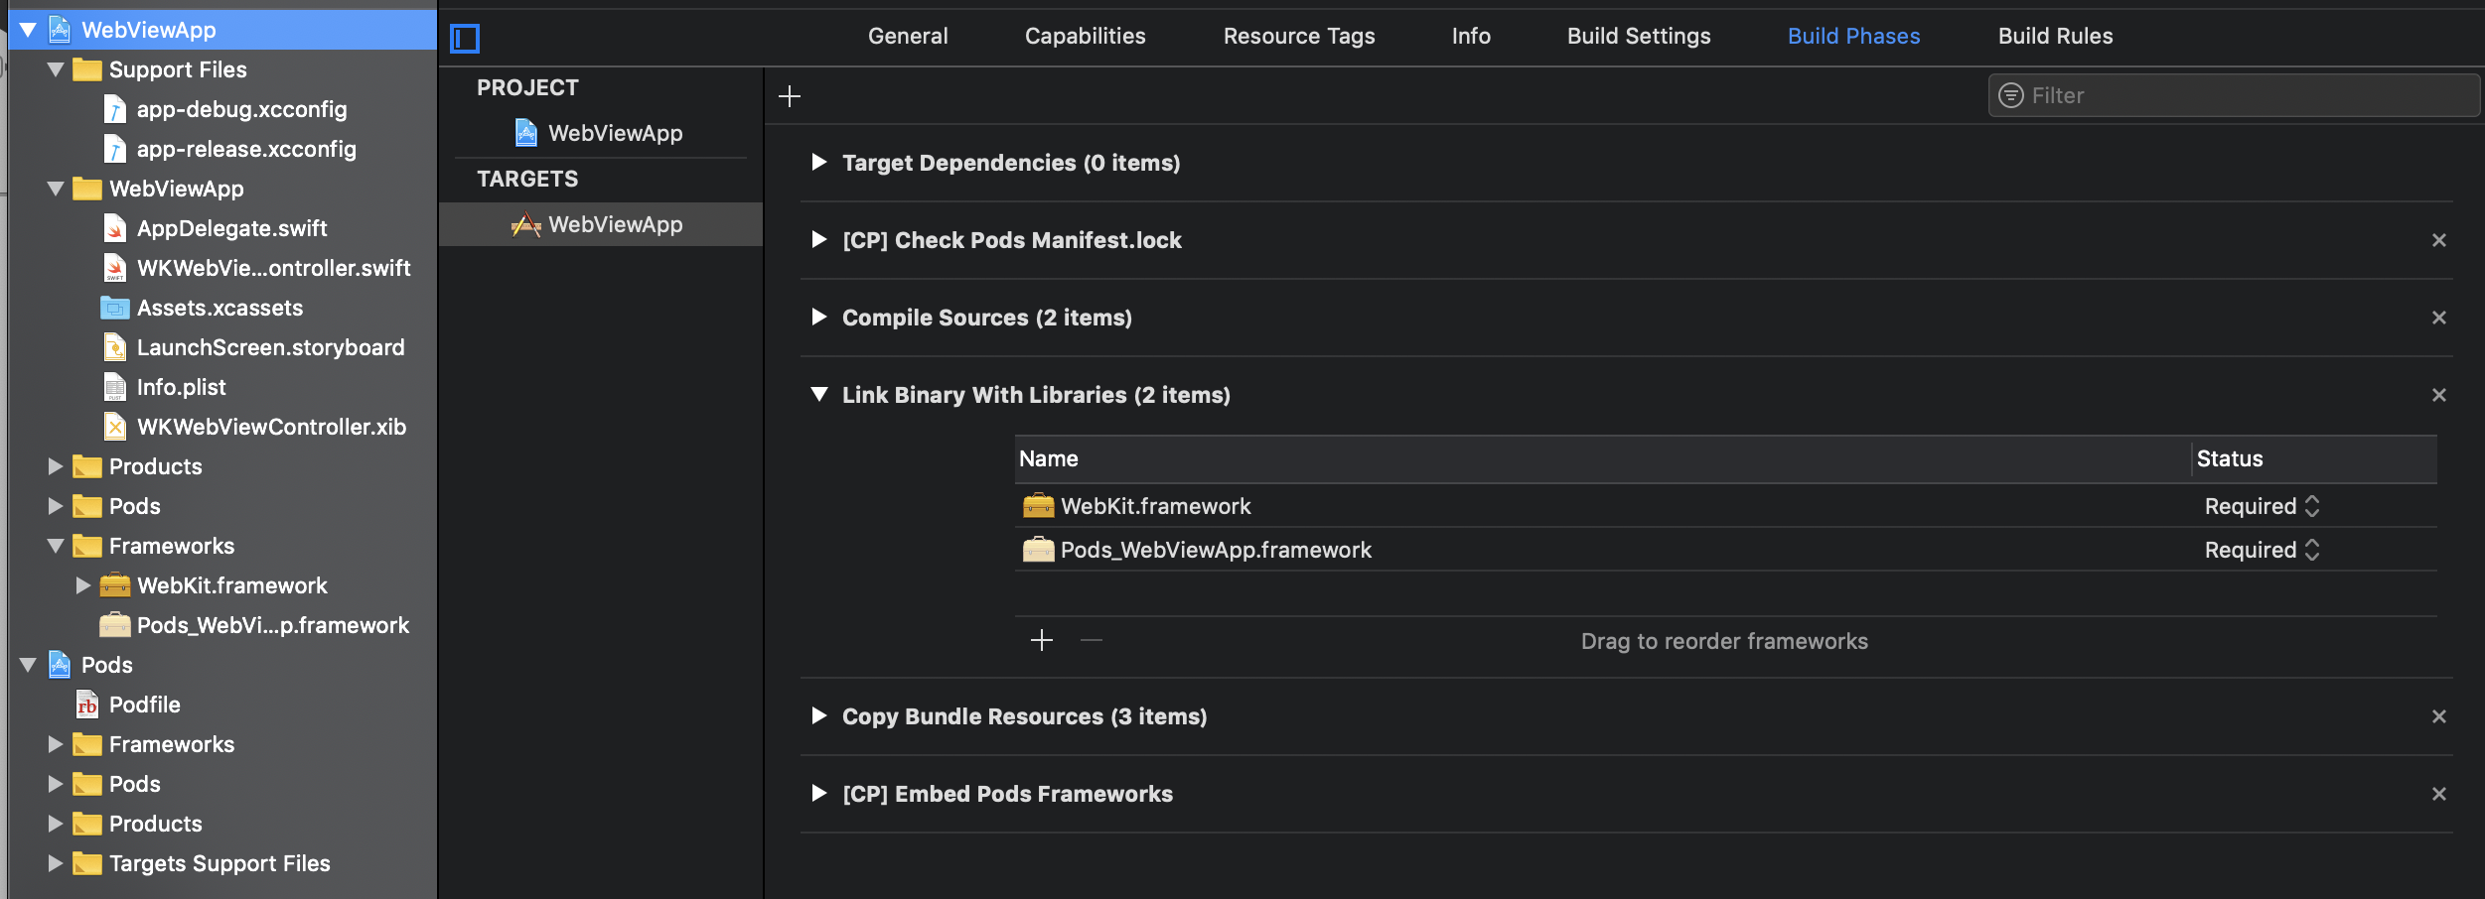The width and height of the screenshot is (2485, 899).
Task: Delete the Check Pods Manifest.lock phase
Action: [2438, 240]
